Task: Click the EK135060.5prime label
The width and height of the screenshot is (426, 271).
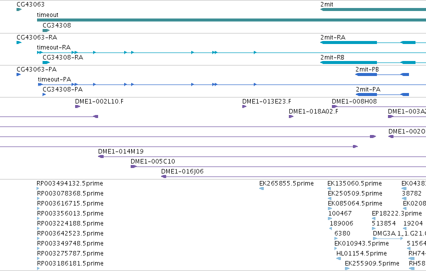Action: (x=354, y=183)
